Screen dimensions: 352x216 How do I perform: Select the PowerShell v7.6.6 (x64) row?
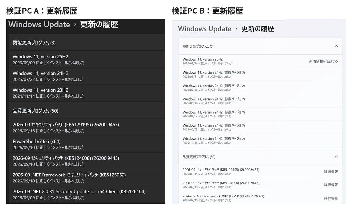point(87,144)
